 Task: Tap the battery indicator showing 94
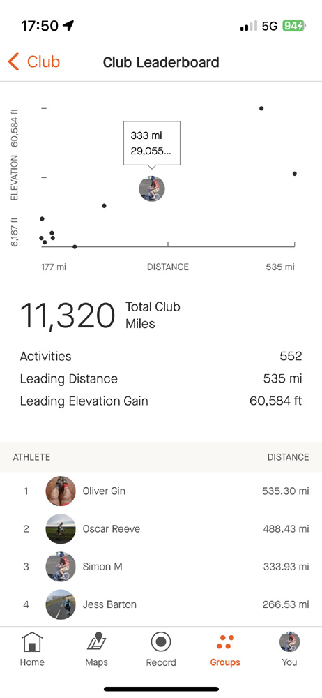point(294,26)
